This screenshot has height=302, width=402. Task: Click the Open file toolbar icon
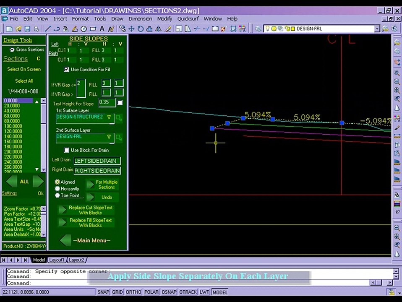pyautogui.click(x=18, y=29)
